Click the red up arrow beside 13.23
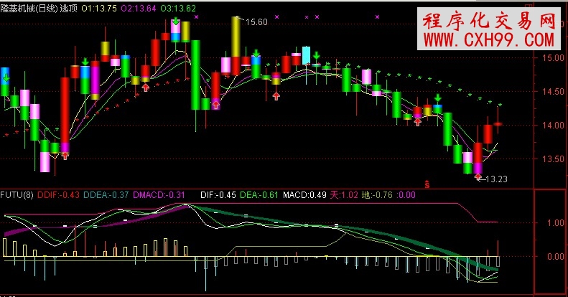The image size is (568, 297). click(478, 176)
